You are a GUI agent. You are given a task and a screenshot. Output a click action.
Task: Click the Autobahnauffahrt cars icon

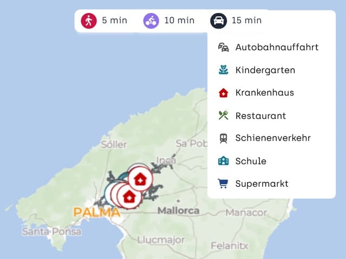223,47
